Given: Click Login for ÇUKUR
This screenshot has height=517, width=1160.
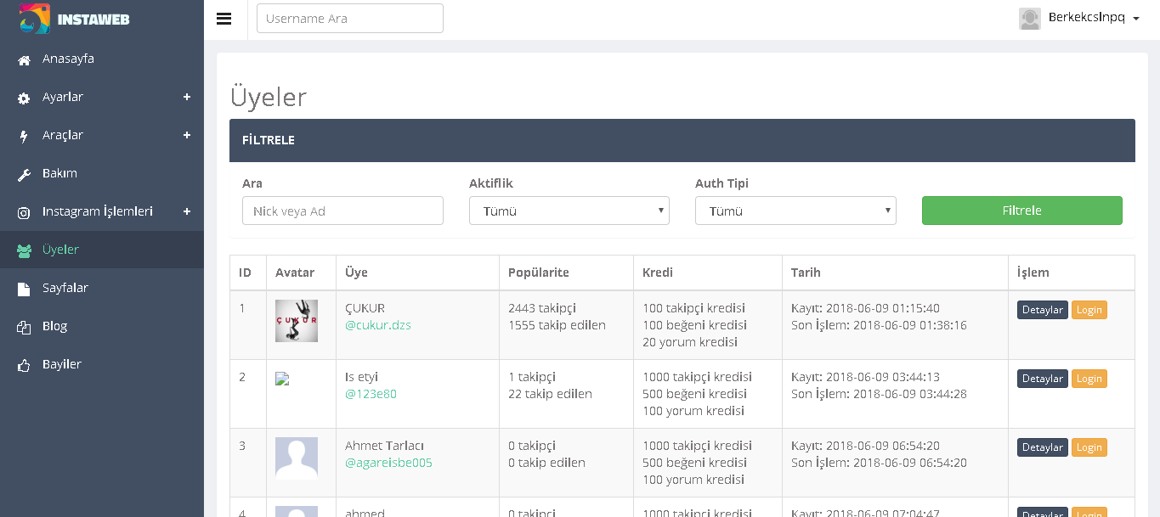Looking at the screenshot, I should tap(1089, 310).
